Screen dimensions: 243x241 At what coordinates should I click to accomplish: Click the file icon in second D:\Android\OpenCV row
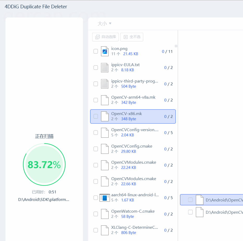[x=200, y=212]
